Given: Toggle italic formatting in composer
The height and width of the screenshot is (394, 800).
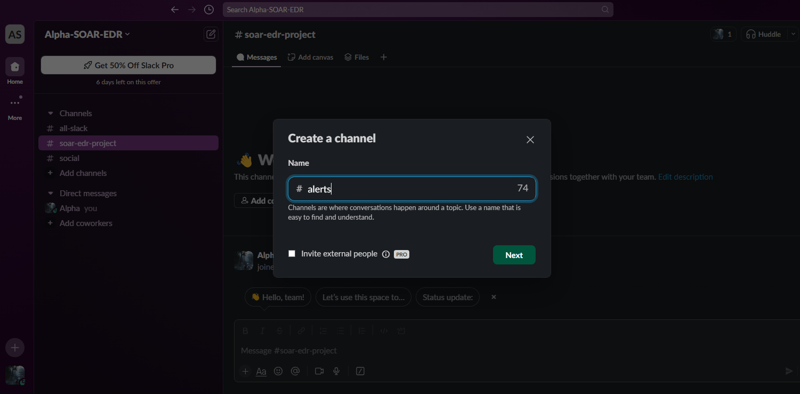Looking at the screenshot, I should pyautogui.click(x=262, y=331).
